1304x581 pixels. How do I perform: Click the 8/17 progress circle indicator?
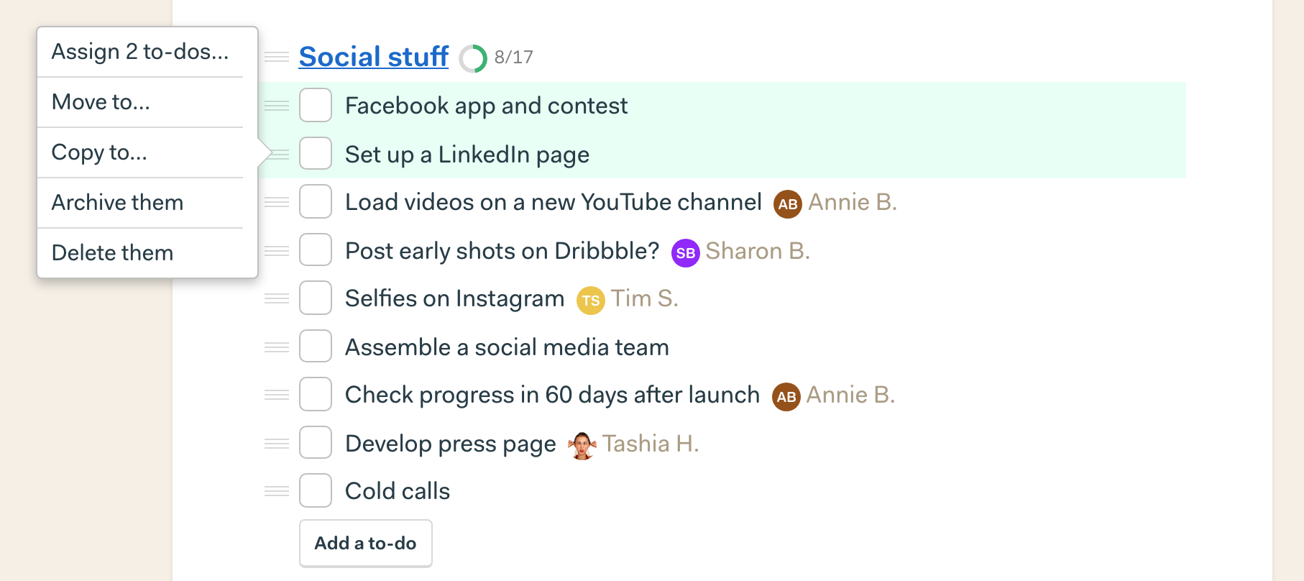473,58
